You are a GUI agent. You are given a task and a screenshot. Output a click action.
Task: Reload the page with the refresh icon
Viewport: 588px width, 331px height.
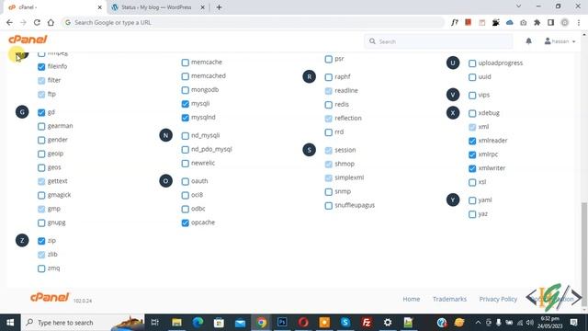pos(37,22)
